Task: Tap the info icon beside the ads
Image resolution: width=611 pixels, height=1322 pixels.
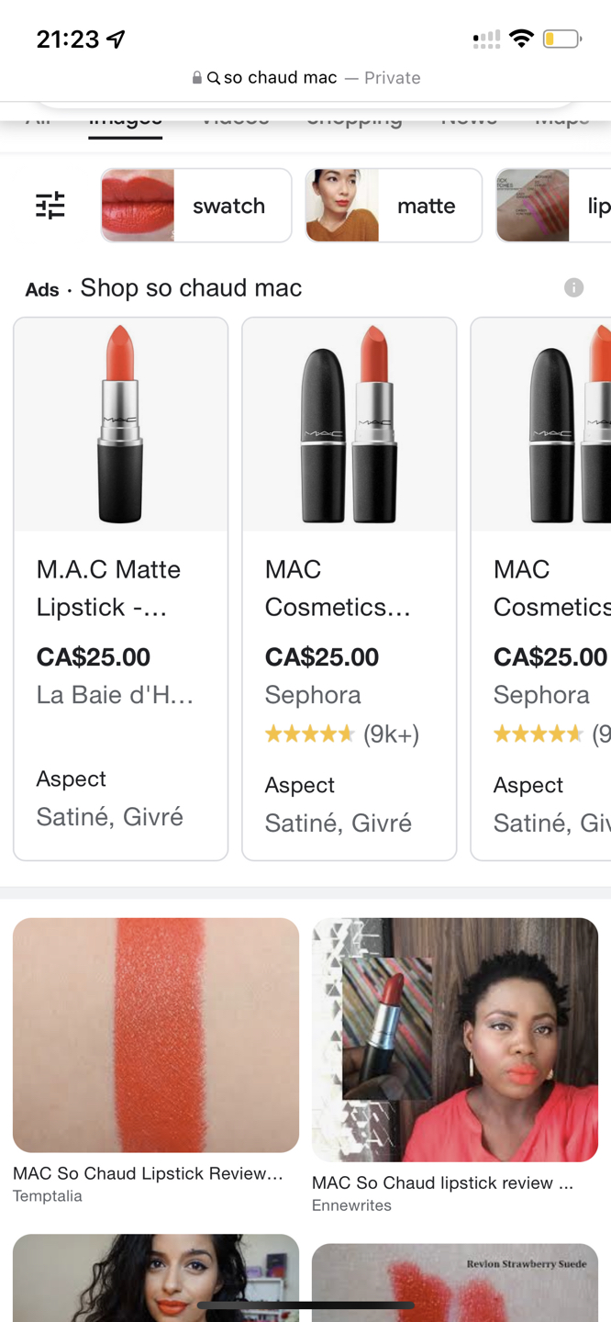Action: pos(573,287)
